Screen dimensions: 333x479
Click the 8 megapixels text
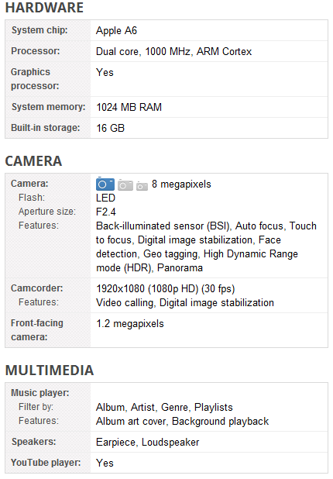[x=181, y=184]
